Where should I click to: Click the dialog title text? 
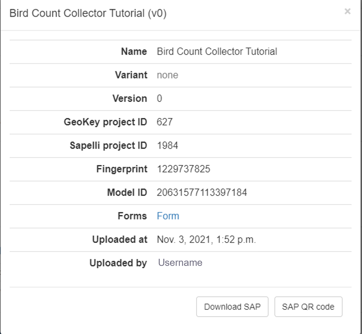coord(88,13)
